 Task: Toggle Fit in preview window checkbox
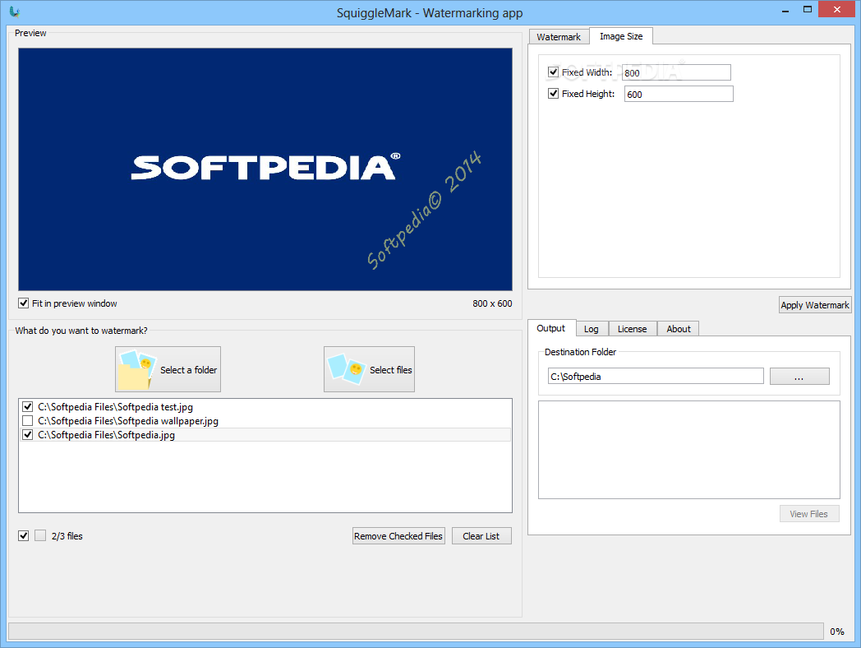[x=24, y=303]
